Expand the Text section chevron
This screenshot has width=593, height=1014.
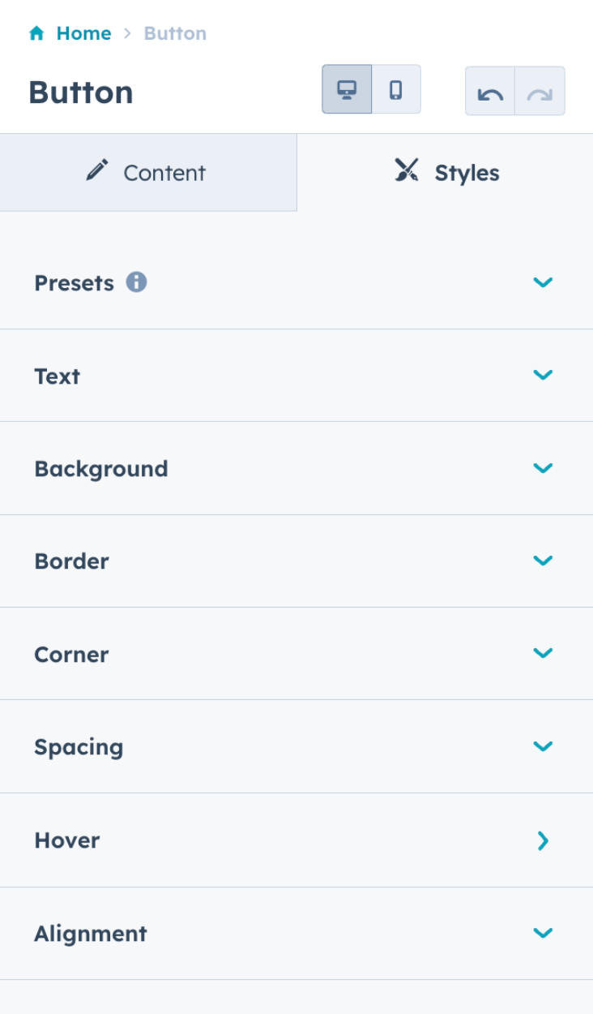click(543, 375)
